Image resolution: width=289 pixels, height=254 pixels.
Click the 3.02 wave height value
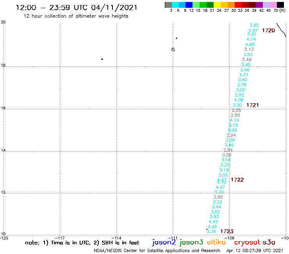tap(241, 90)
